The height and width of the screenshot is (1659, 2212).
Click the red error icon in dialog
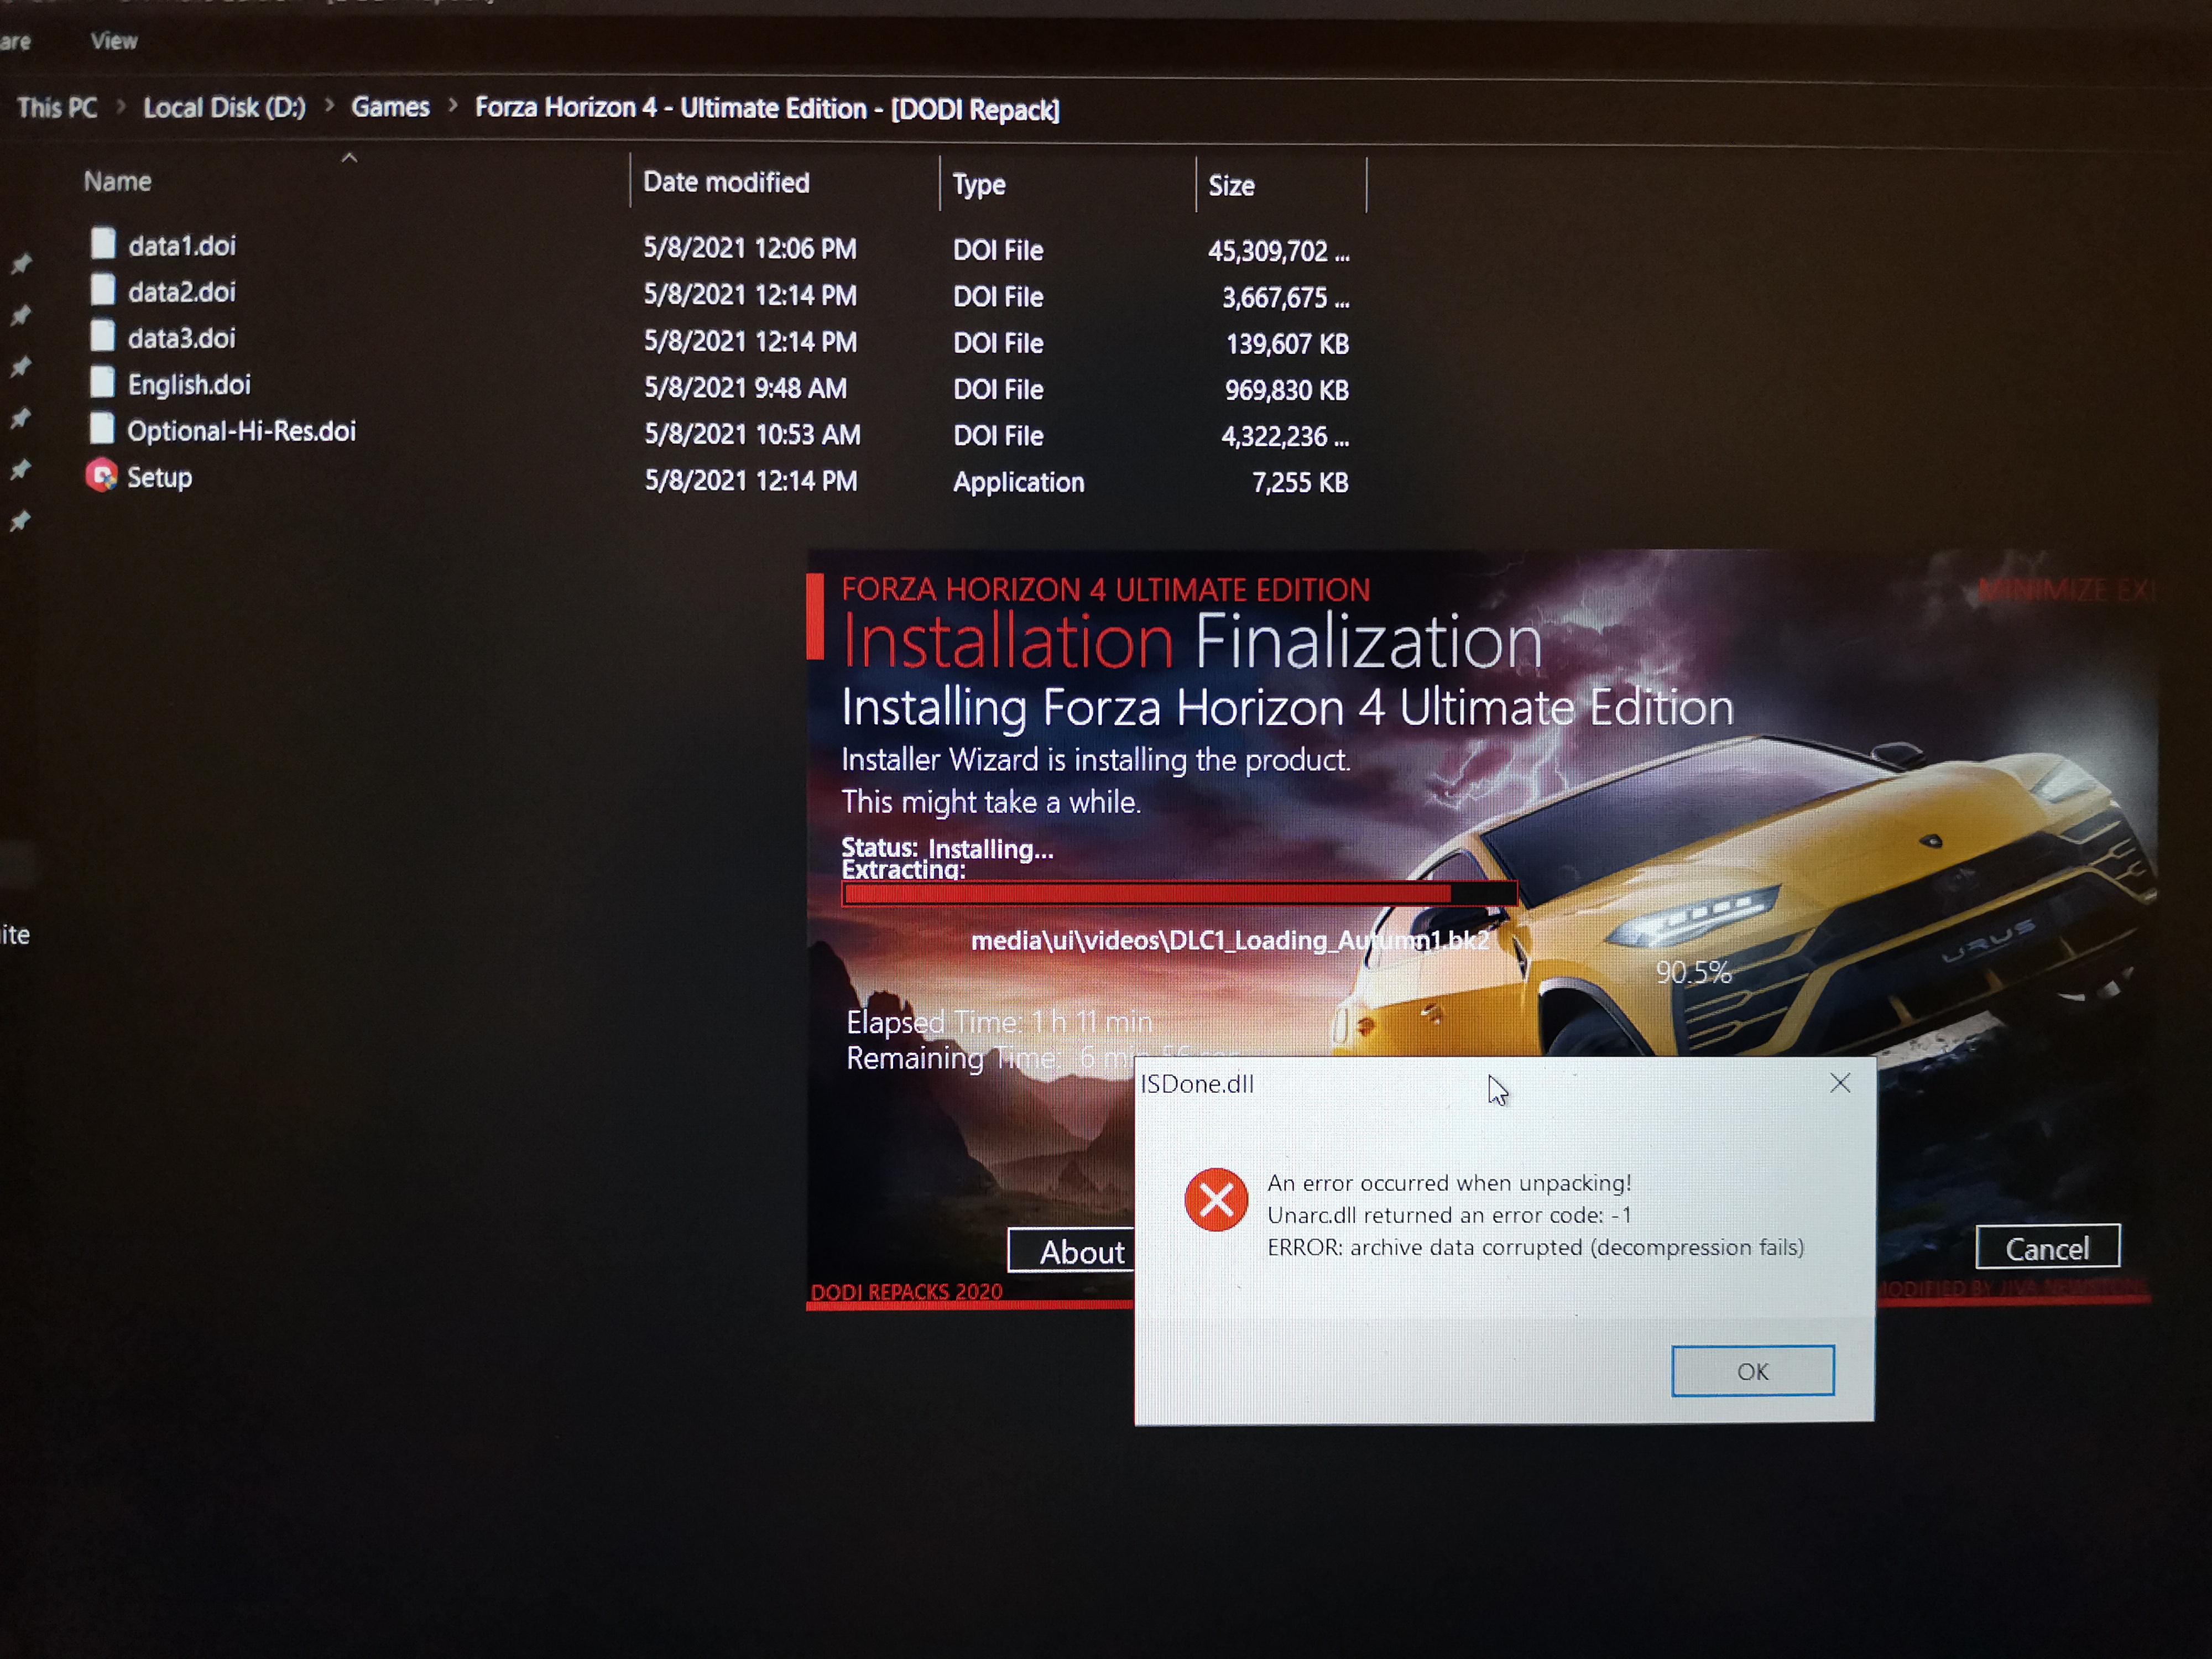pyautogui.click(x=1216, y=1200)
